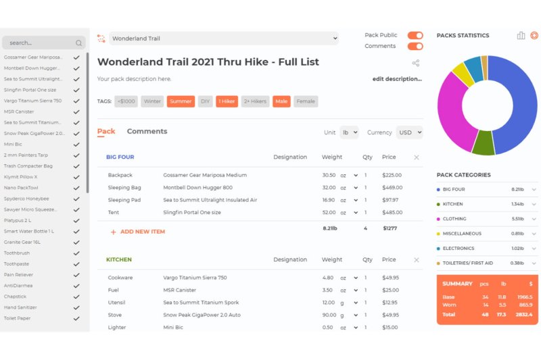Click the share icon under the toggles
The width and height of the screenshot is (541, 360).
coord(416,63)
